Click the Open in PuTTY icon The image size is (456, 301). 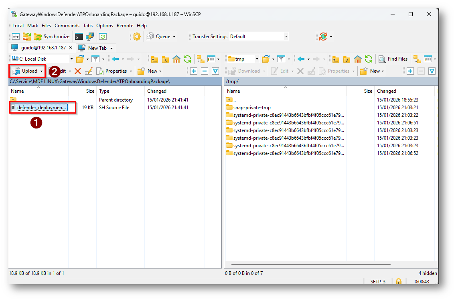coord(89,37)
